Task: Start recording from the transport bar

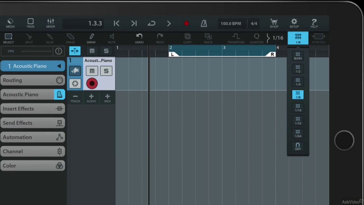Action: pyautogui.click(x=186, y=23)
